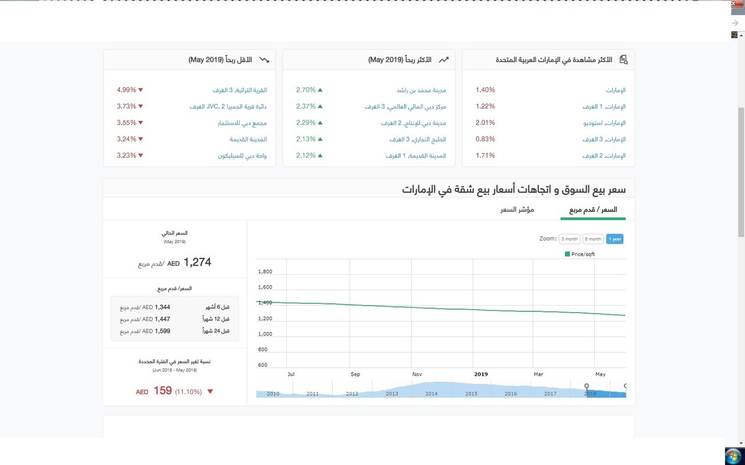Click the left range handle on the chart navigator
This screenshot has width=745, height=465.
coord(587,386)
